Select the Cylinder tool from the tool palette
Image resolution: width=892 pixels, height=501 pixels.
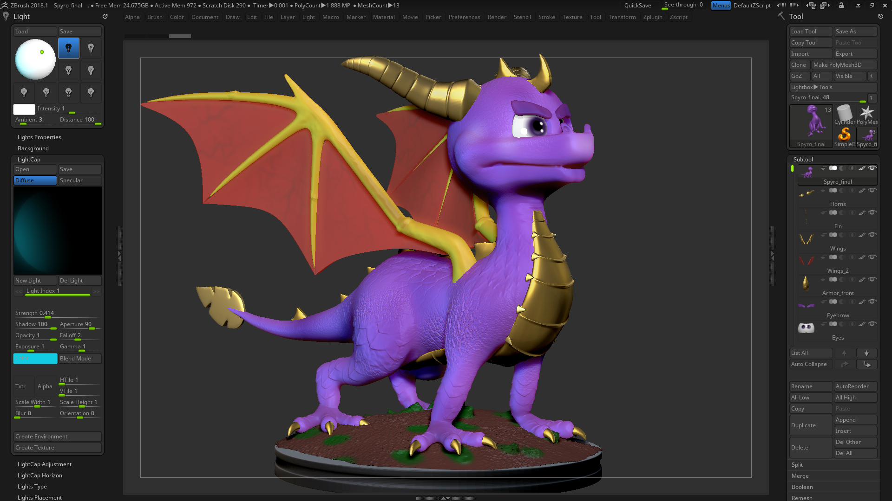(844, 113)
